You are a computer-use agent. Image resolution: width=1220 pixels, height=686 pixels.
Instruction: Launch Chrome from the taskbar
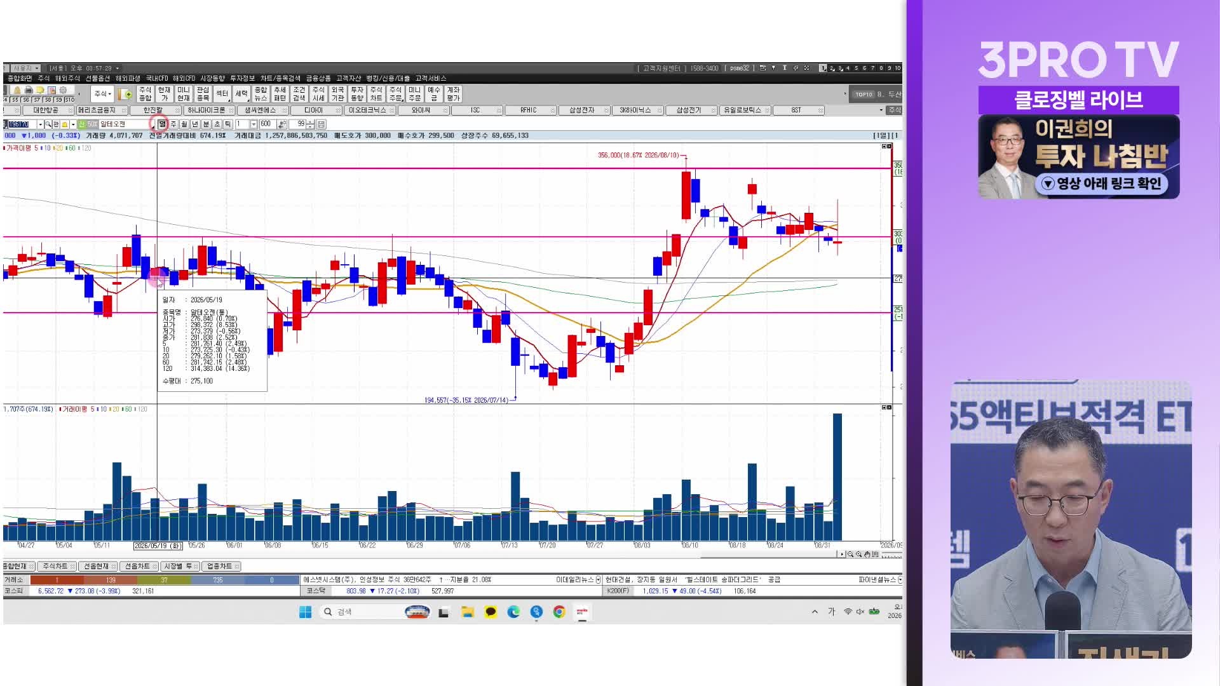point(559,612)
